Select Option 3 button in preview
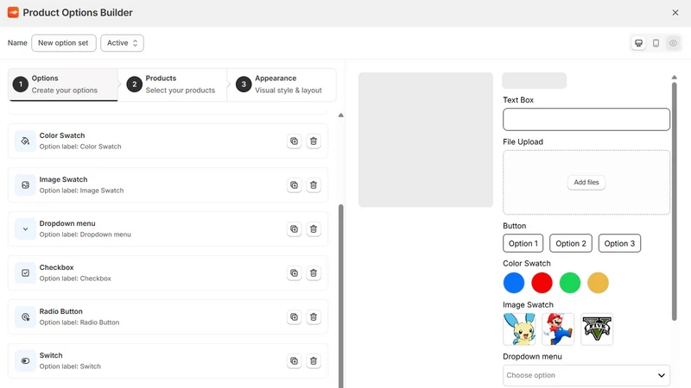This screenshot has height=388, width=691. click(x=619, y=243)
